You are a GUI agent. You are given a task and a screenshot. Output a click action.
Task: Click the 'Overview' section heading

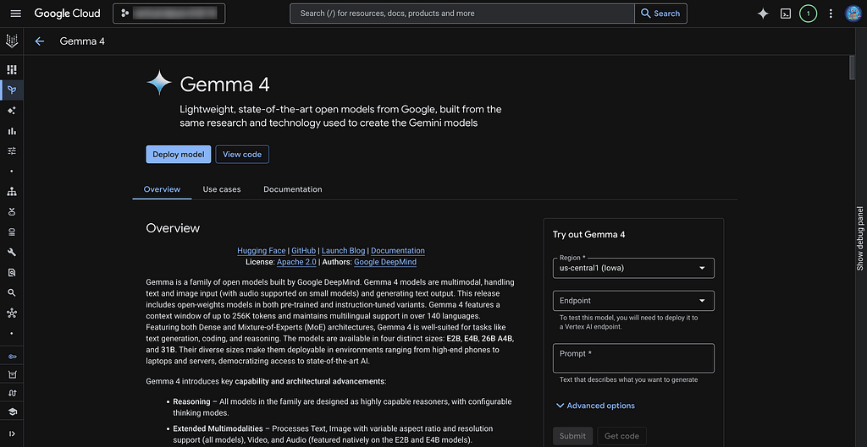click(173, 228)
